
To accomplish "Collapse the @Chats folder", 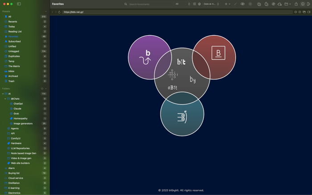I will click(5, 99).
